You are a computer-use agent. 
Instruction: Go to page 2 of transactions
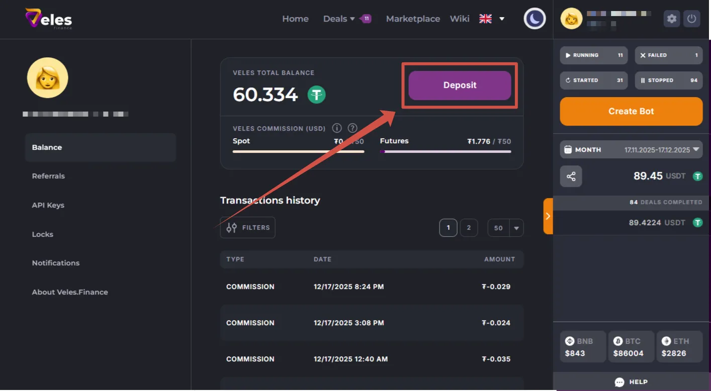[469, 228]
